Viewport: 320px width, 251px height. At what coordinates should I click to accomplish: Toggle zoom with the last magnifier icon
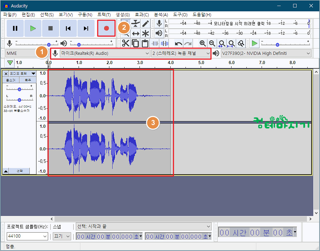[241, 43]
